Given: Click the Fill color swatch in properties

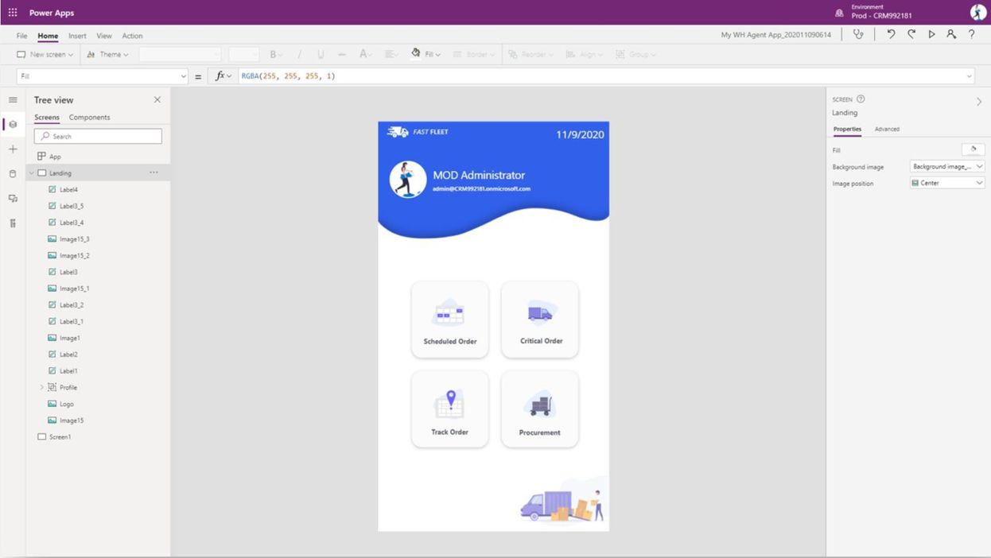Looking at the screenshot, I should [974, 149].
